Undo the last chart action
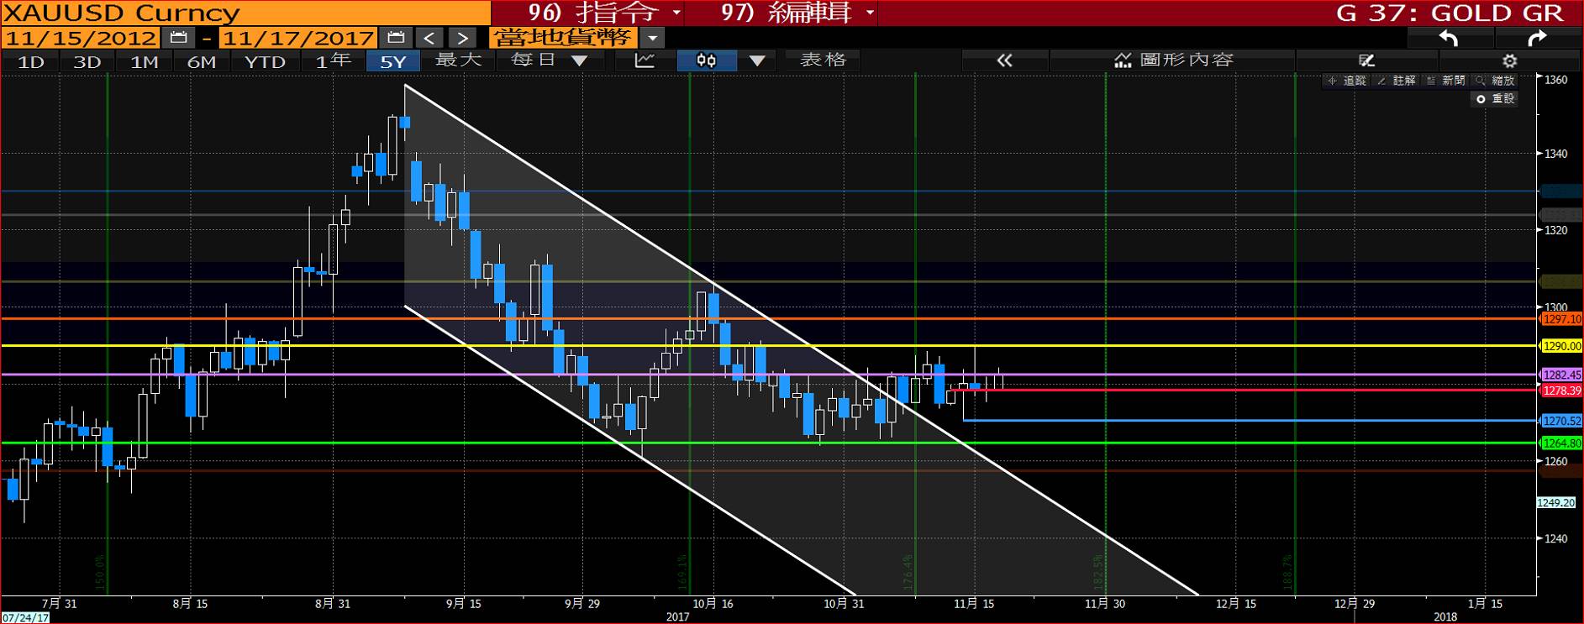The width and height of the screenshot is (1584, 624). (1449, 39)
